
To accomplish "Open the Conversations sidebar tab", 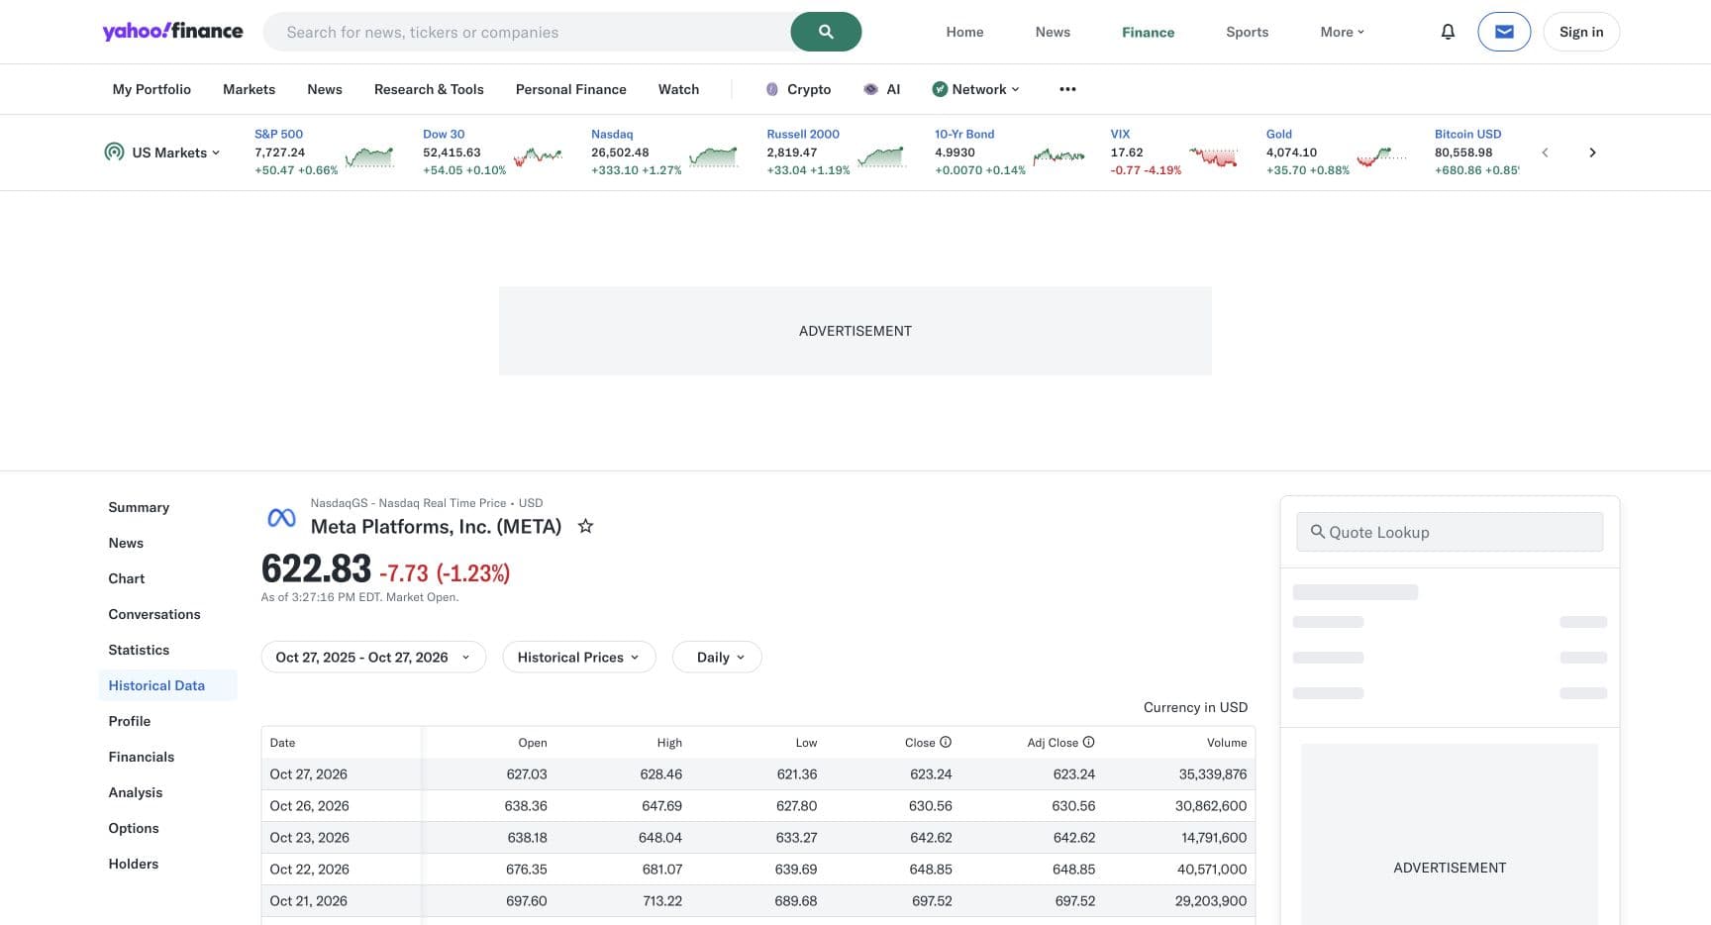I will point(154,614).
